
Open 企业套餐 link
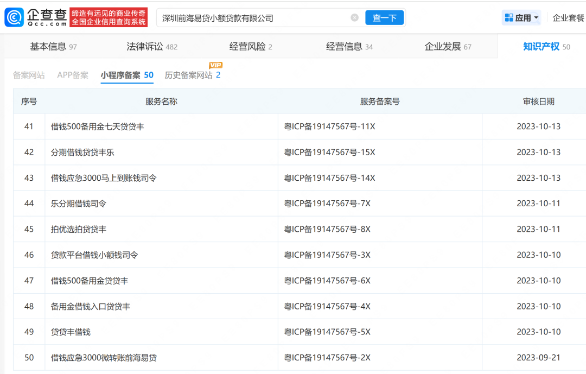[569, 18]
